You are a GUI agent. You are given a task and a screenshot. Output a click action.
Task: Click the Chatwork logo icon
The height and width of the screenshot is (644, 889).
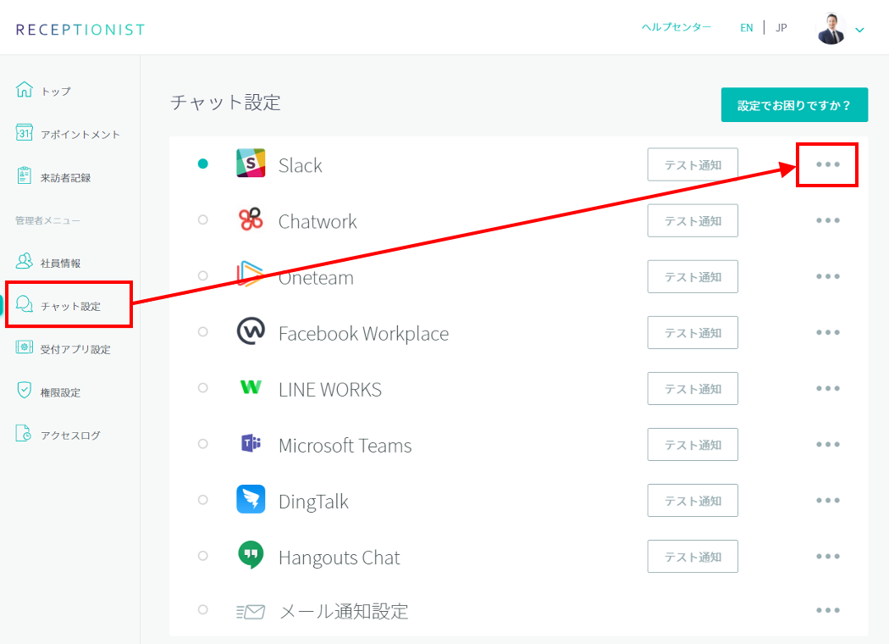click(x=251, y=220)
